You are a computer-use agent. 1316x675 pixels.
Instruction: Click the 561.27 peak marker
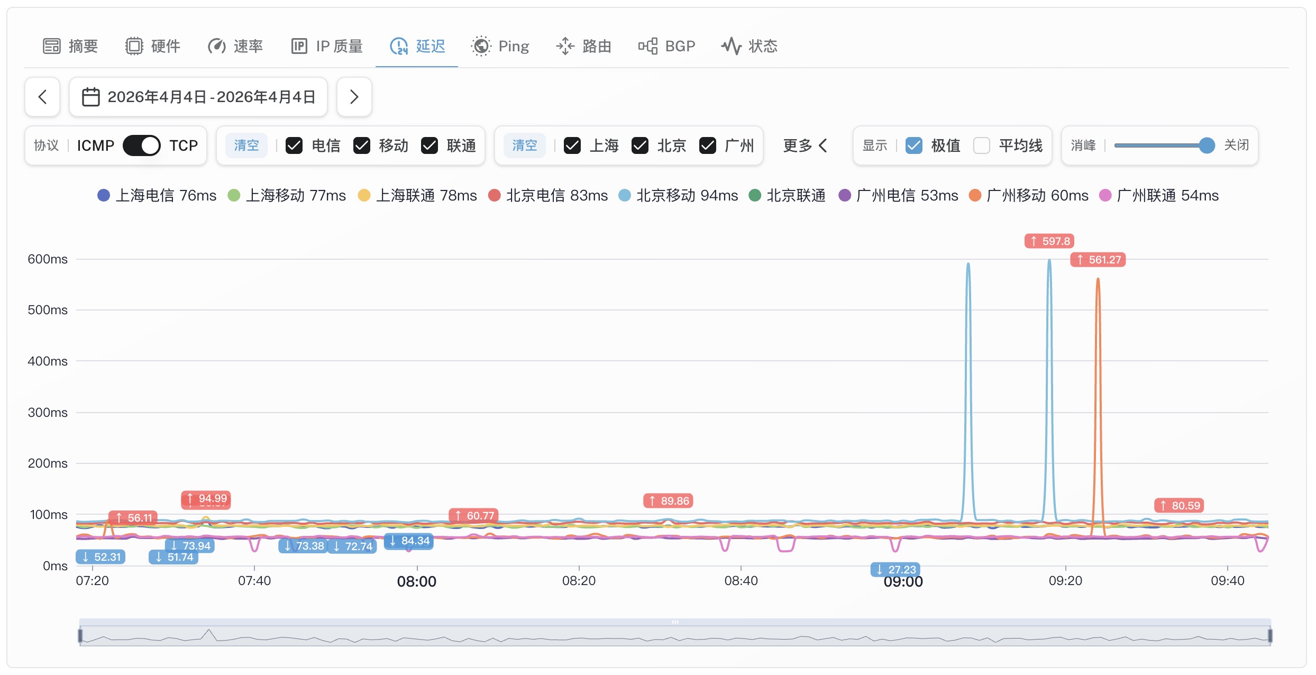tap(1098, 260)
